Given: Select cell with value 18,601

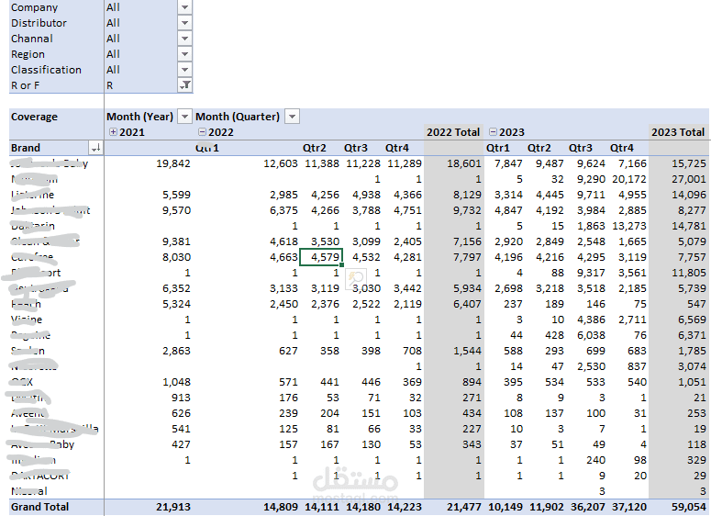Looking at the screenshot, I should coord(464,163).
